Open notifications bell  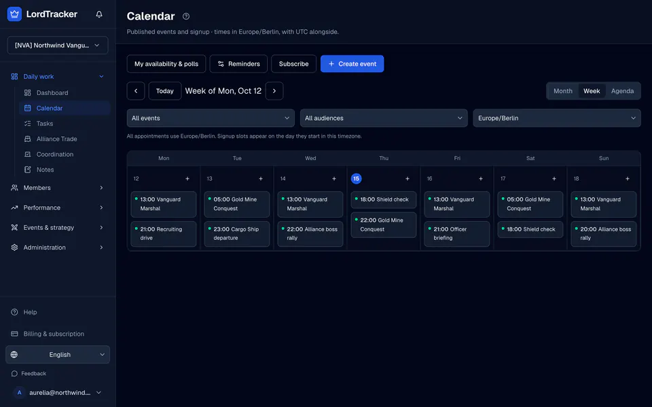99,14
